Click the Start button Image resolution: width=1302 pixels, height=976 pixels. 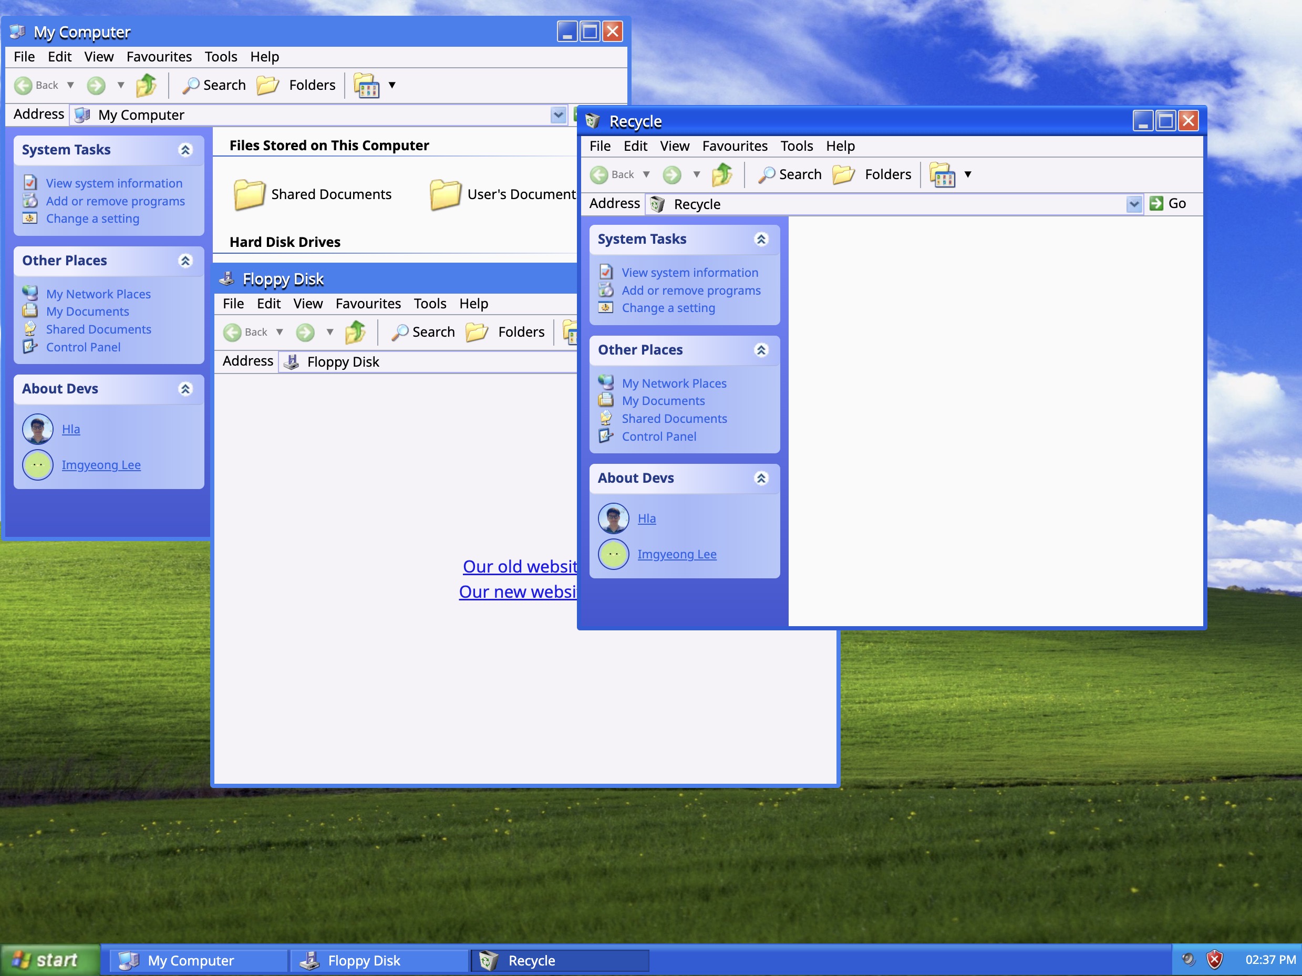50,960
